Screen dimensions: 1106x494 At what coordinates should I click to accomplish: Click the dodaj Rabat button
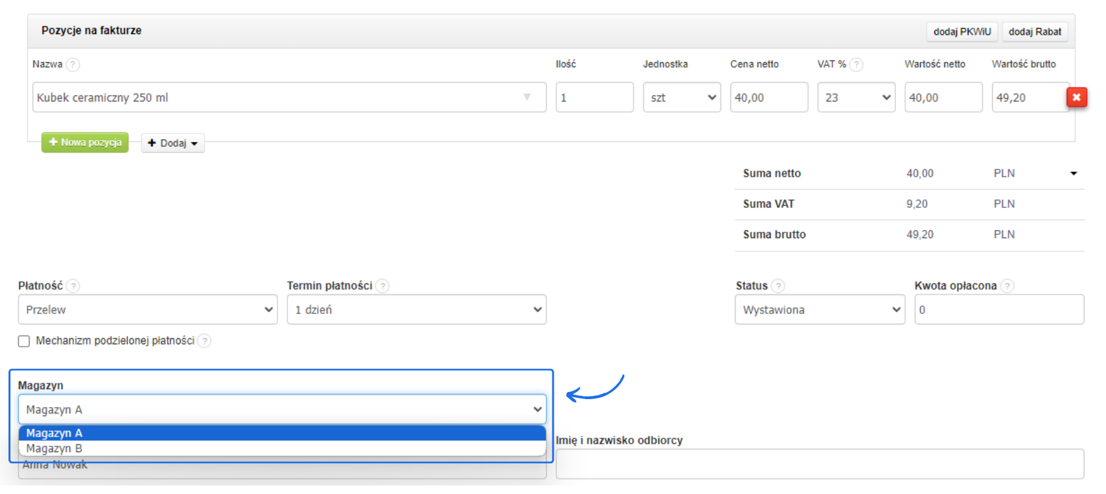pyautogui.click(x=1035, y=31)
